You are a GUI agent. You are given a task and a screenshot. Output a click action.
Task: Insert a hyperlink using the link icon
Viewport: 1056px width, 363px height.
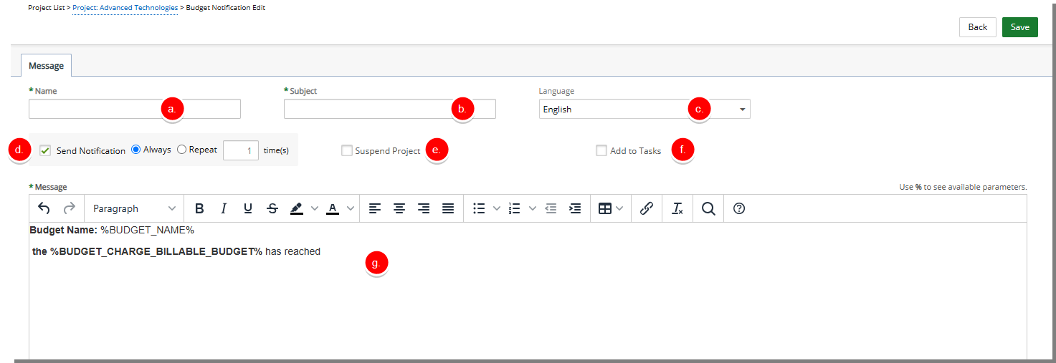(646, 208)
